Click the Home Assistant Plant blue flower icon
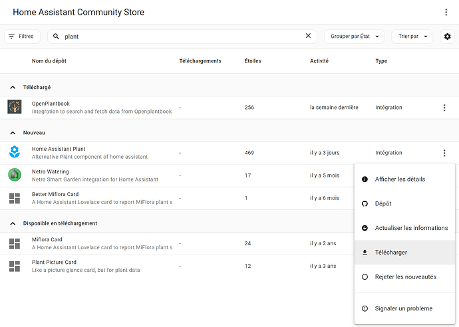 coord(15,152)
